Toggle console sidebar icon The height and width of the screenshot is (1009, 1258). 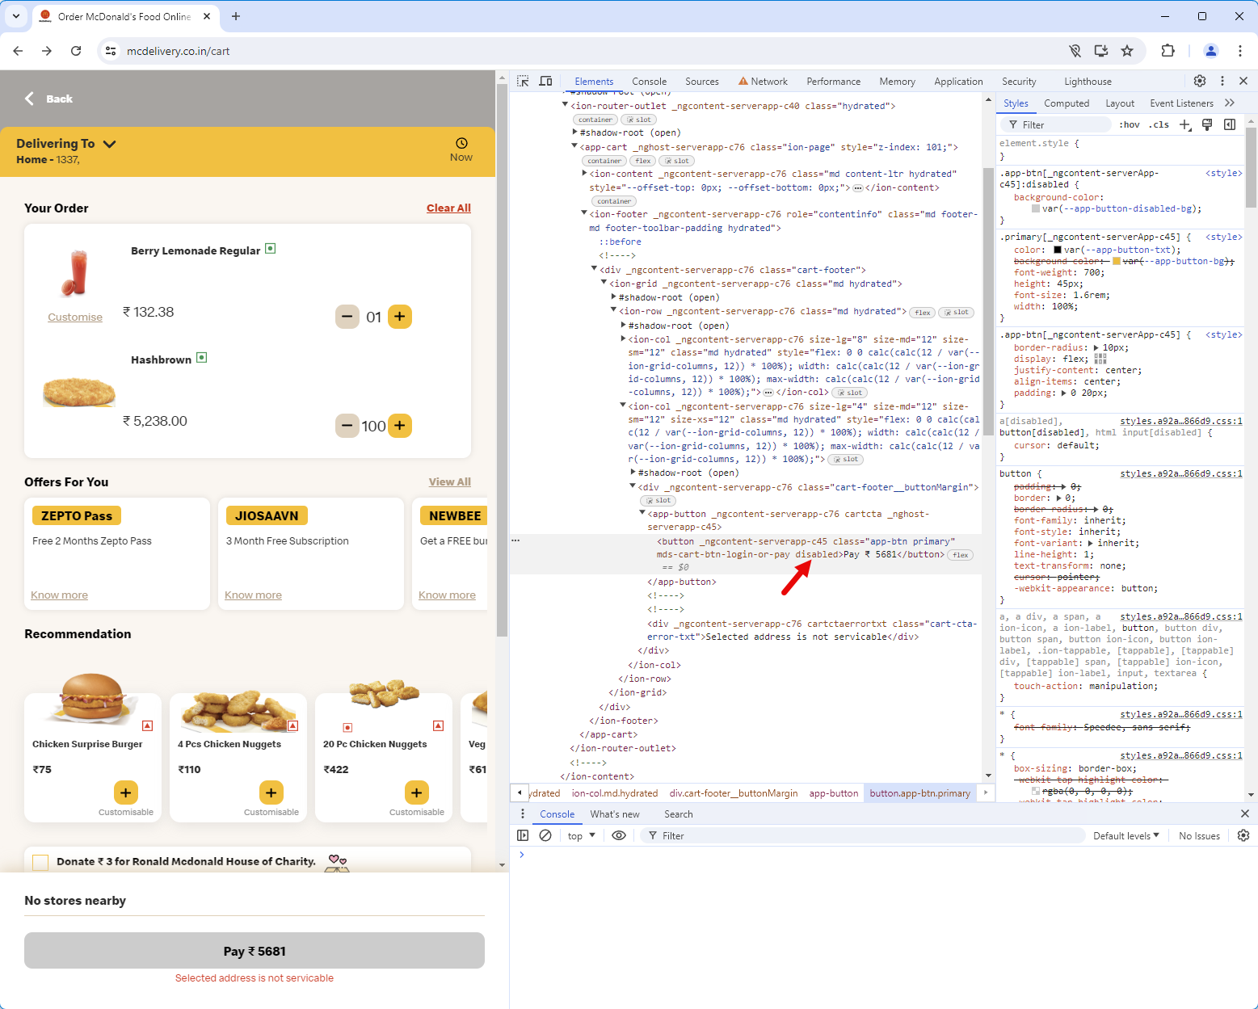pyautogui.click(x=523, y=835)
